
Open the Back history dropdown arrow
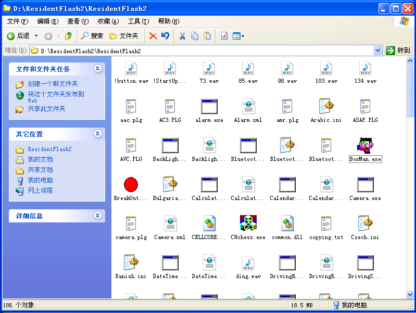(x=36, y=36)
